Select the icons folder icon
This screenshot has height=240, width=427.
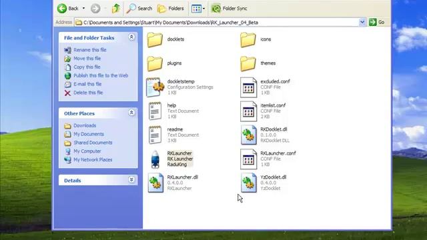(248, 40)
